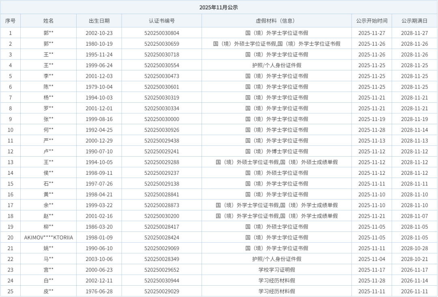The image size is (438, 297).
Task: Select certificate number 520250030944
Action: [161, 280]
